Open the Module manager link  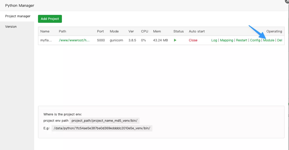coord(269,40)
